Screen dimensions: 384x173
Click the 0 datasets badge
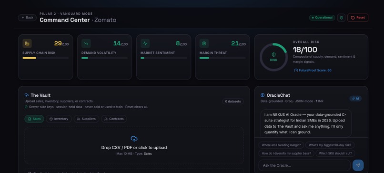pyautogui.click(x=233, y=102)
